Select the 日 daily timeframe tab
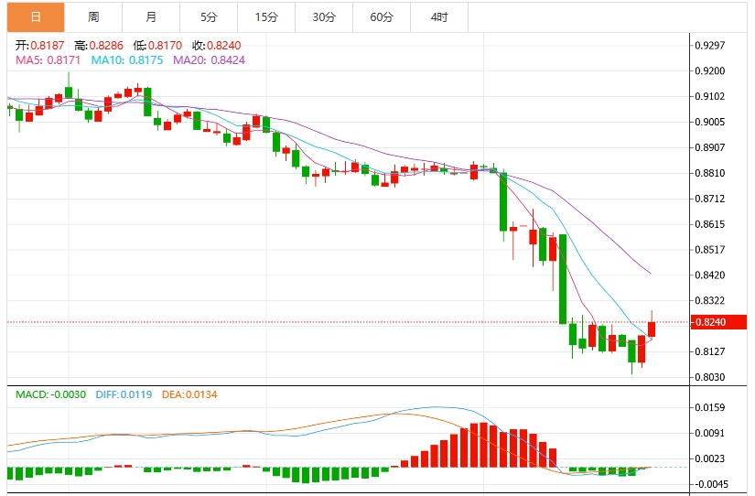755x496 pixels. (36, 17)
